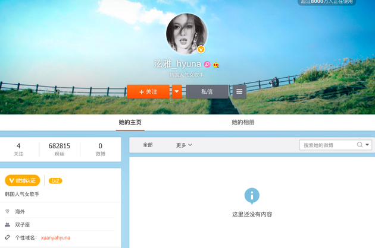The image size is (375, 248).
Task: Click the round profile avatar photo
Action: pyautogui.click(x=186, y=34)
